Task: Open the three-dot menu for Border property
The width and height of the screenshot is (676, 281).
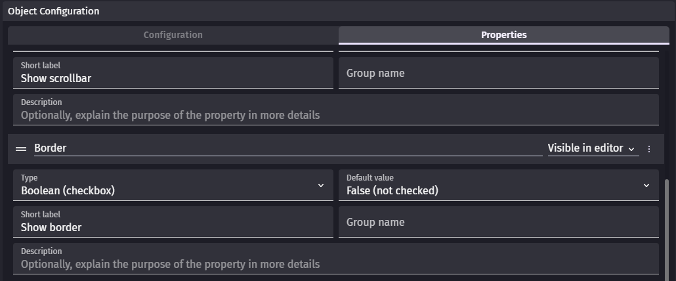Action: 649,148
